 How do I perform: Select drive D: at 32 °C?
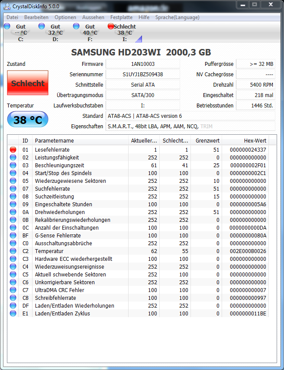[x=55, y=33]
